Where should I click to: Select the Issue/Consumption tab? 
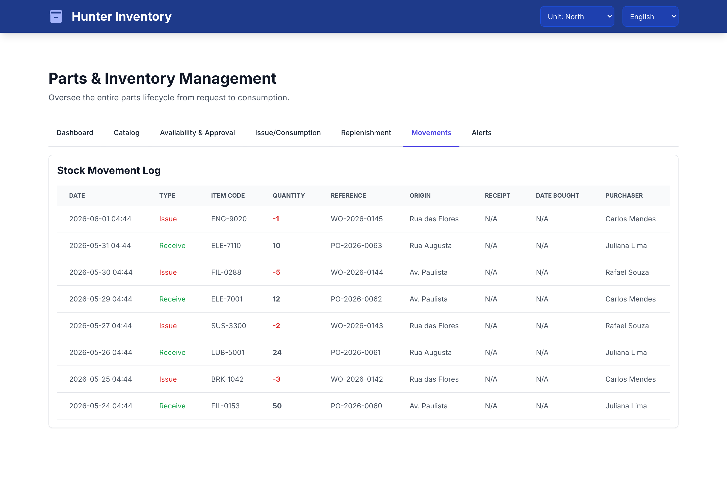point(288,133)
